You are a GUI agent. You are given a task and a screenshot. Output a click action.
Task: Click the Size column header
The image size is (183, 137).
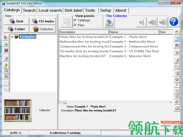[166, 32]
